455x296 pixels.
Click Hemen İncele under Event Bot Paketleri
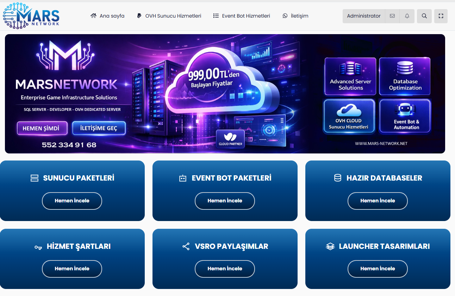point(225,201)
